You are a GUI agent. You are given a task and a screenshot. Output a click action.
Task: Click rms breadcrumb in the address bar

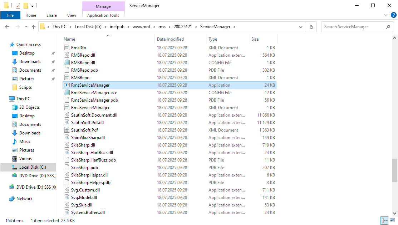coord(162,27)
